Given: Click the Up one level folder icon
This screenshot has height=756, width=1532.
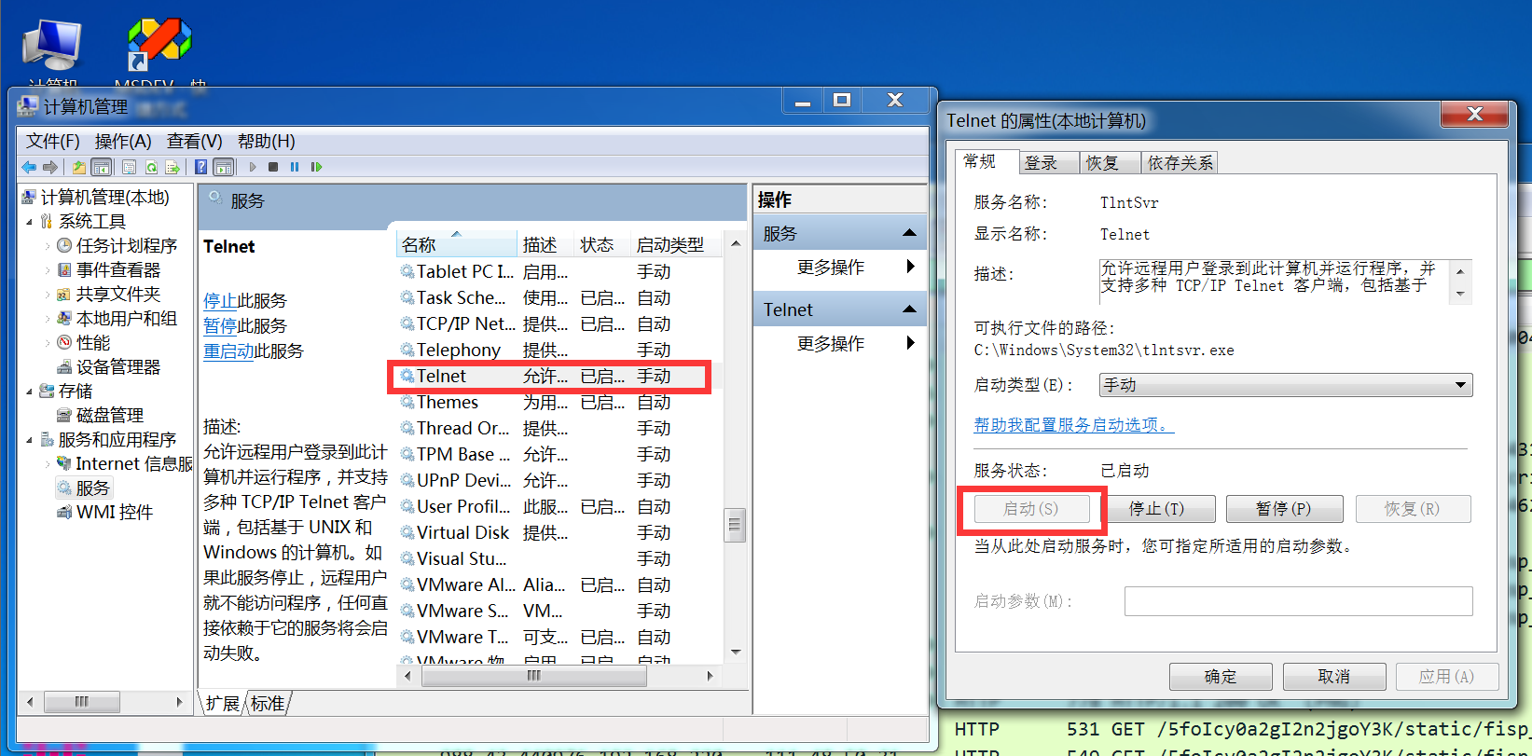Looking at the screenshot, I should (x=79, y=167).
